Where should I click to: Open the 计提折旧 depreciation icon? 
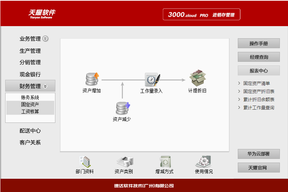point(197,78)
